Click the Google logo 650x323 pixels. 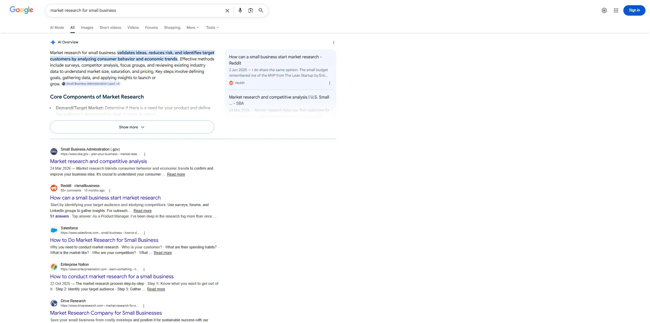point(21,10)
